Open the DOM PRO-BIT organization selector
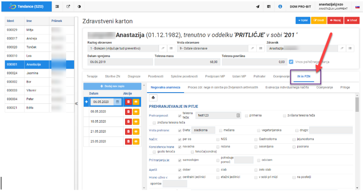This screenshot has width=363, height=192. tap(300, 7)
